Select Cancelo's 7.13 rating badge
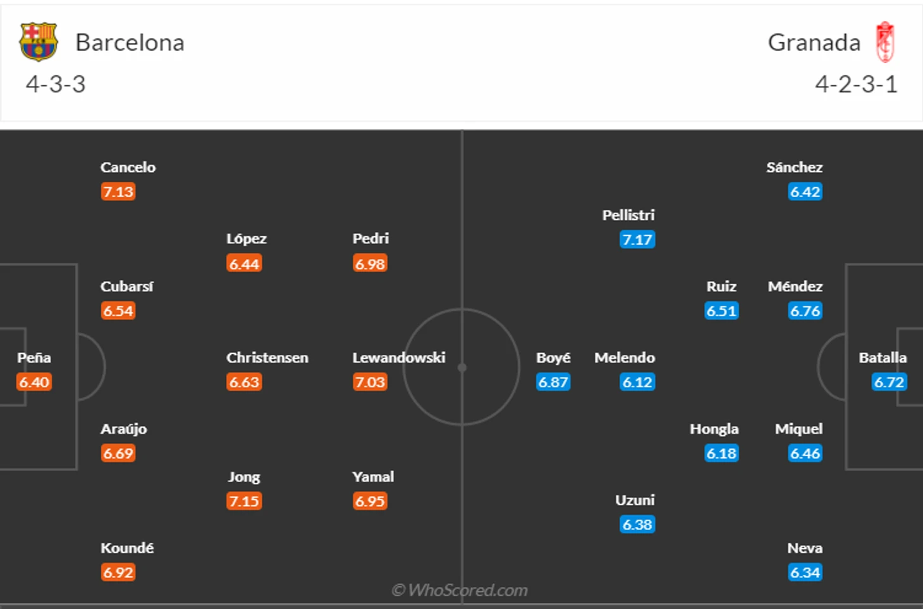 click(118, 192)
